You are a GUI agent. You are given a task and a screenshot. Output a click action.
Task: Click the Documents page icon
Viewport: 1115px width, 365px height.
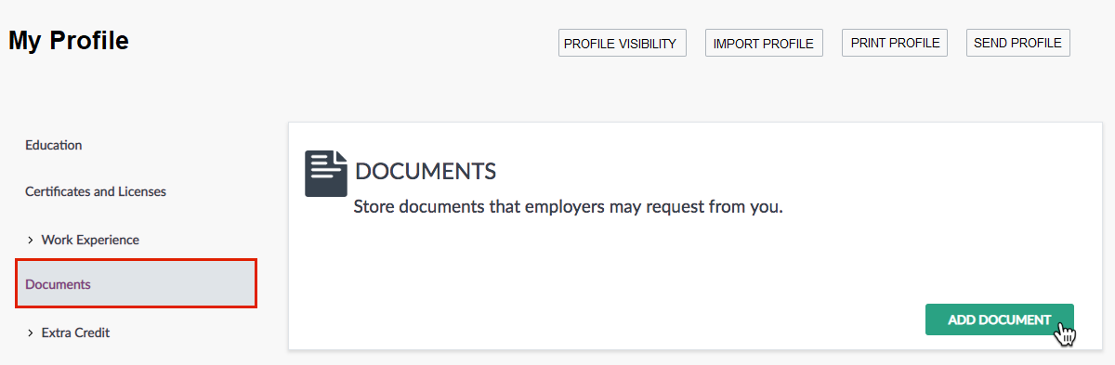point(326,174)
